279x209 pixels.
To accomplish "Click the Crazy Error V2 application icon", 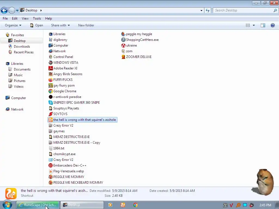I will pos(50,160).
